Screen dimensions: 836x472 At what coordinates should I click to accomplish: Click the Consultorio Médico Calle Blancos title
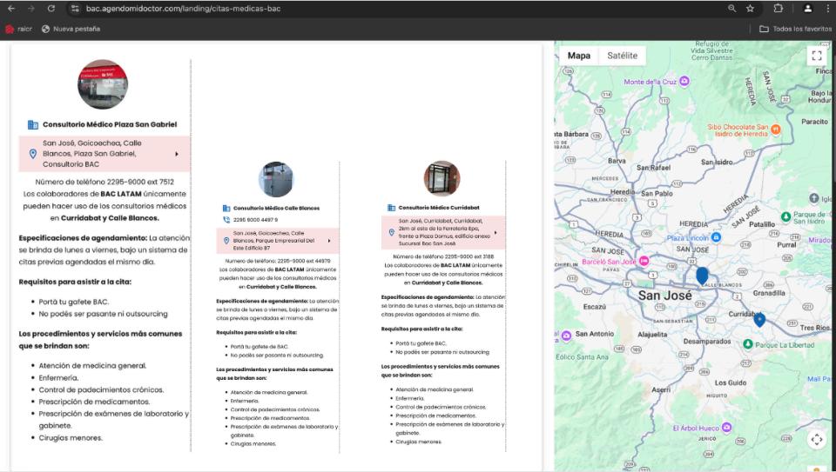[276, 208]
